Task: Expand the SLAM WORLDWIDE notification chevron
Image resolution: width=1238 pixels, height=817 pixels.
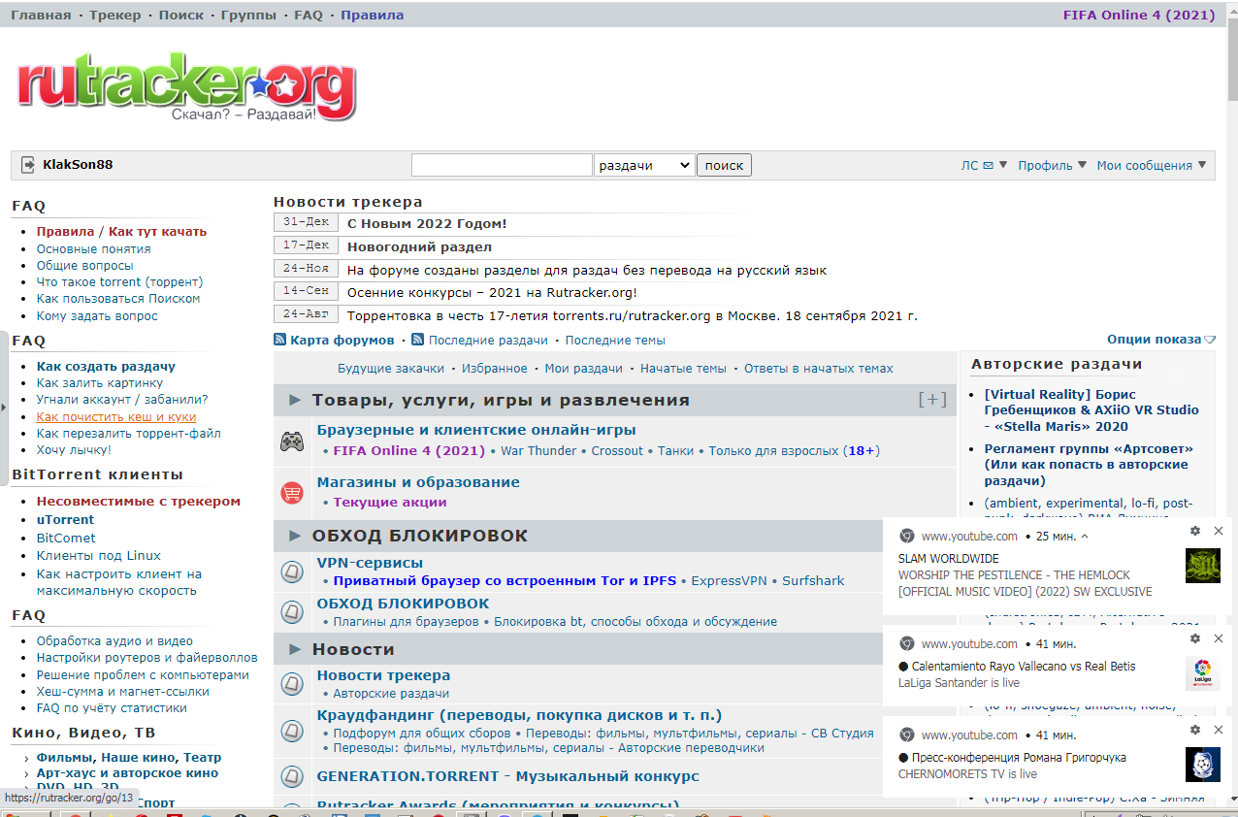Action: click(1085, 536)
